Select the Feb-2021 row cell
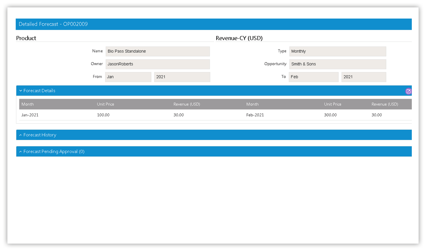The image size is (426, 251). 255,115
